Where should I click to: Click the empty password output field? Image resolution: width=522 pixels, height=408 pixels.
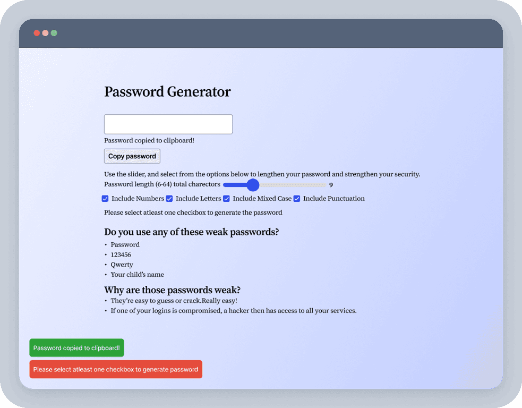[168, 124]
